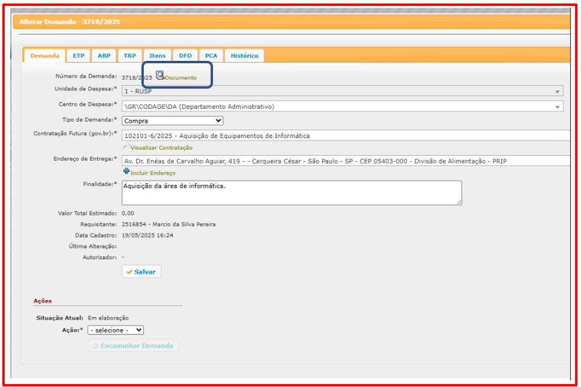Click the Finalidade textarea resize handle
581x387 pixels.
pos(459,202)
